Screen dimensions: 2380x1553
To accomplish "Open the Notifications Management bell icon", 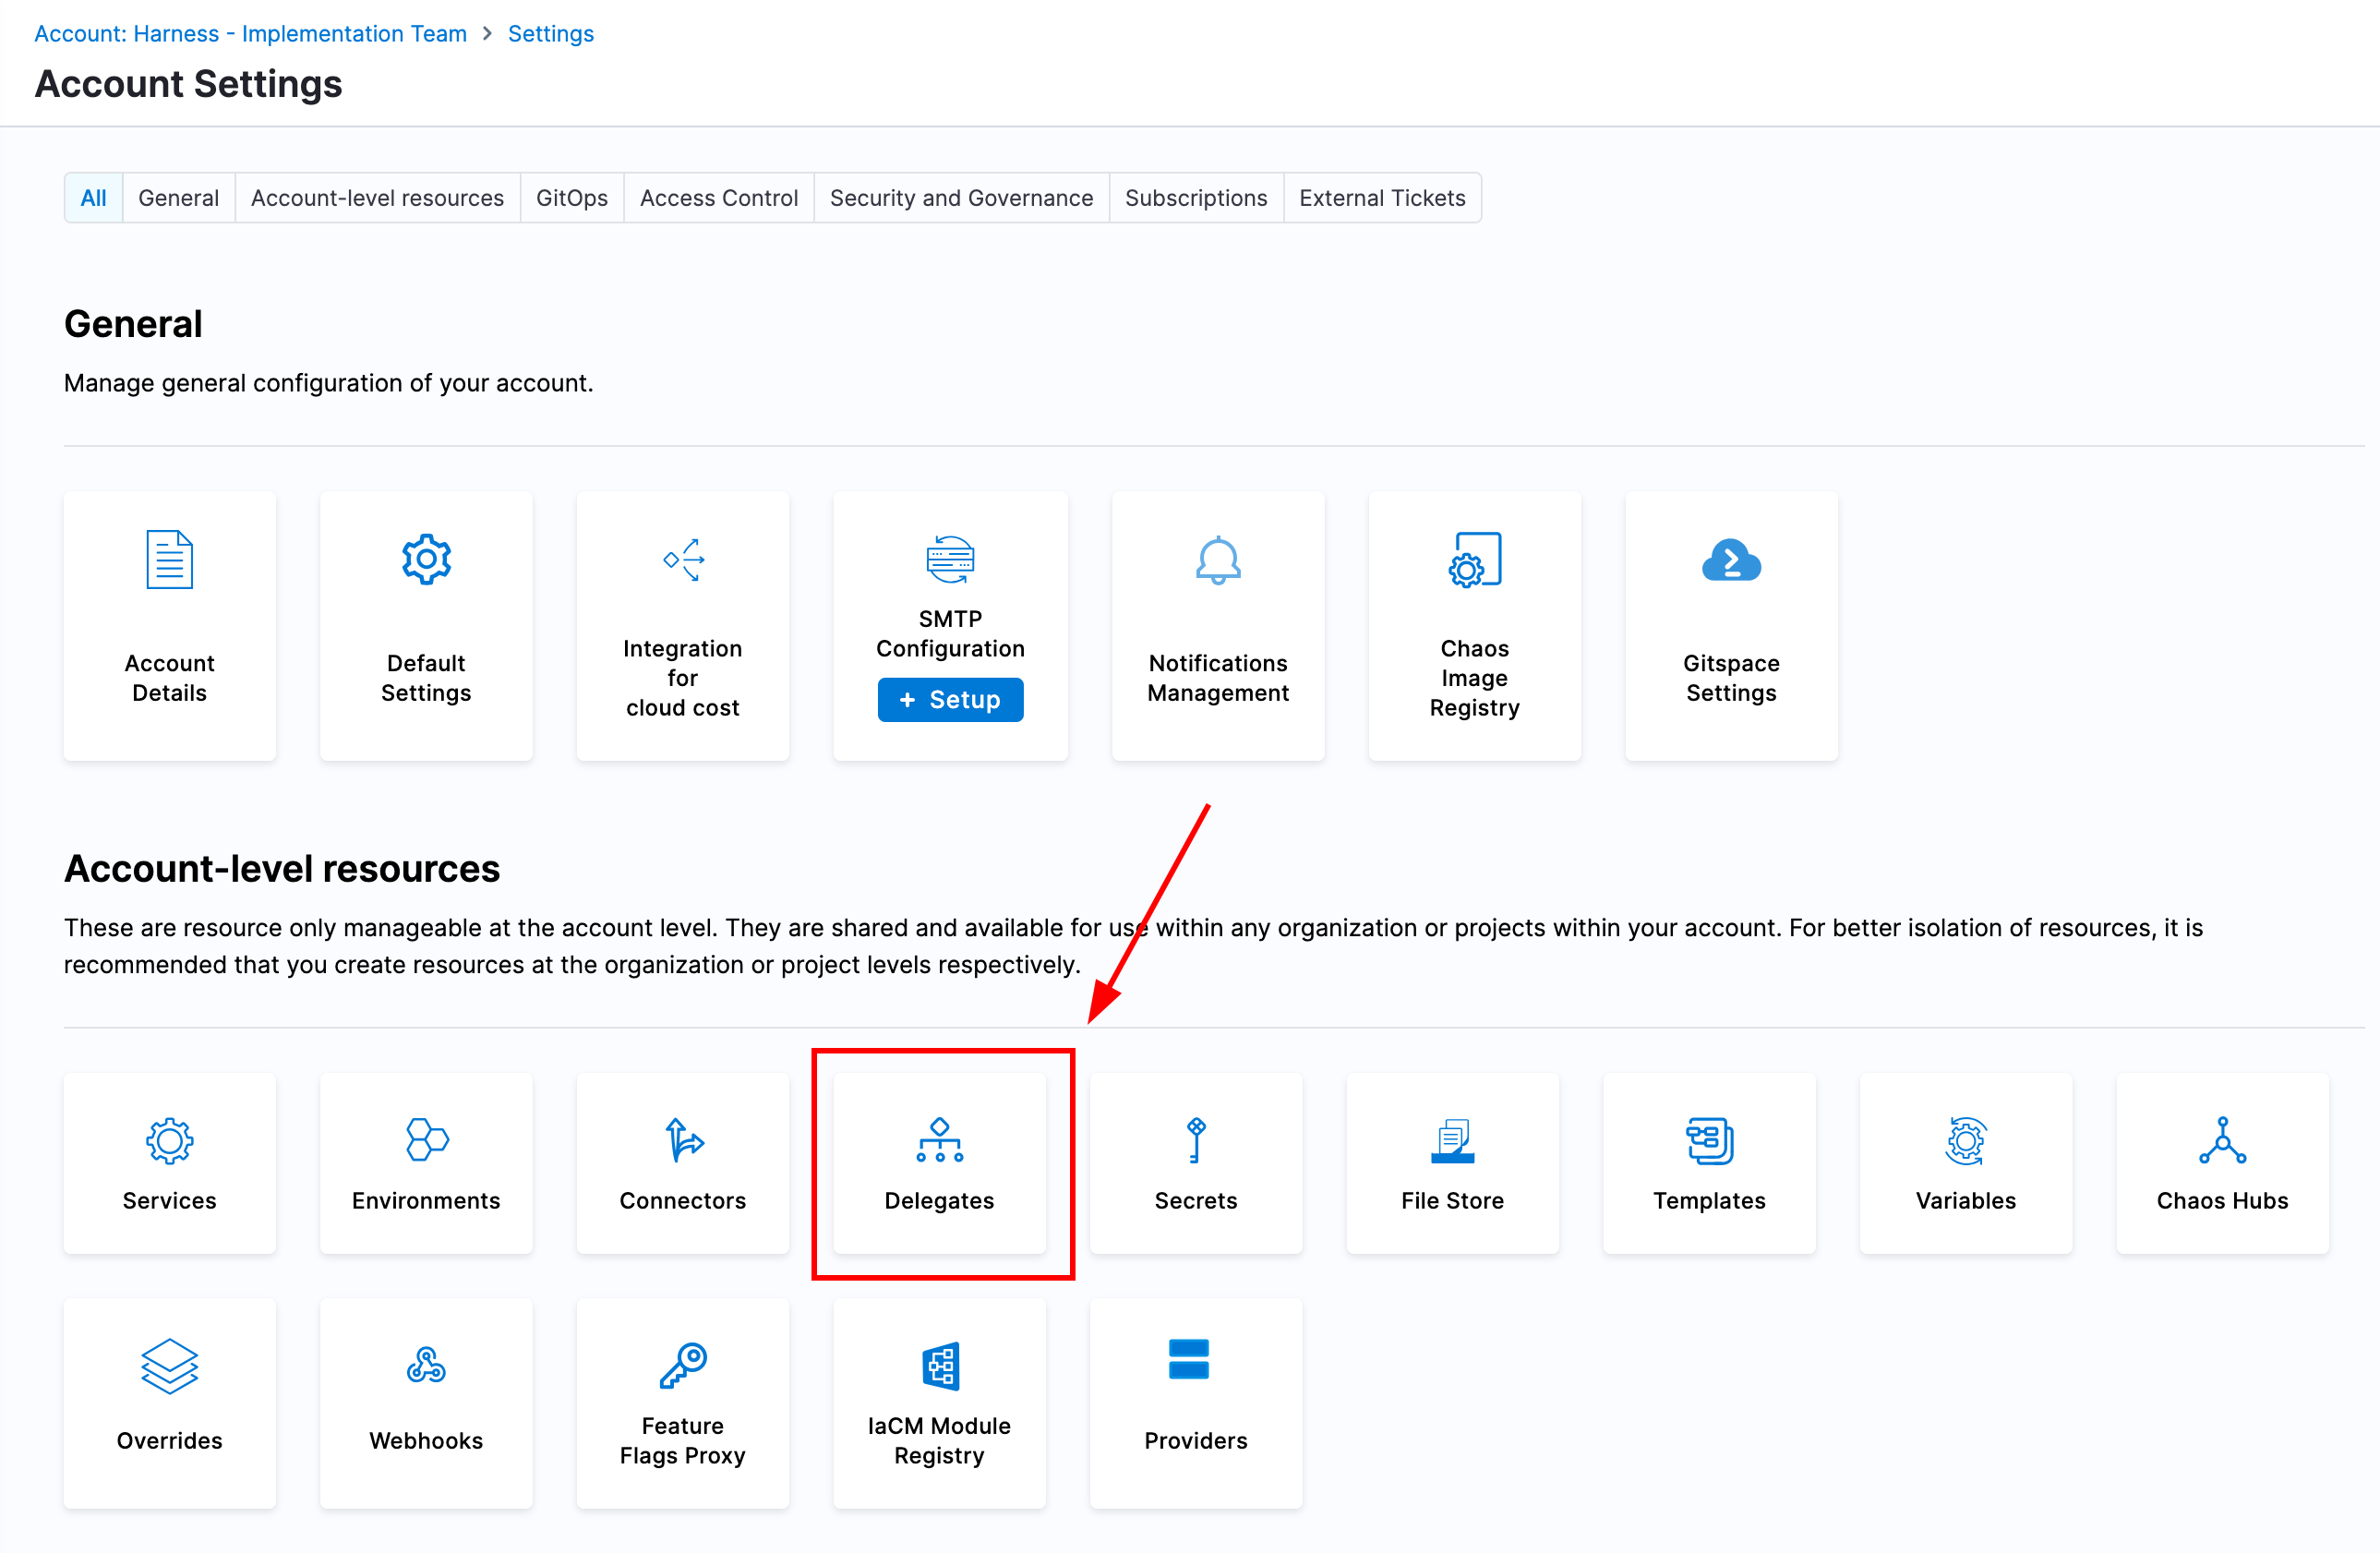I will click(x=1218, y=560).
